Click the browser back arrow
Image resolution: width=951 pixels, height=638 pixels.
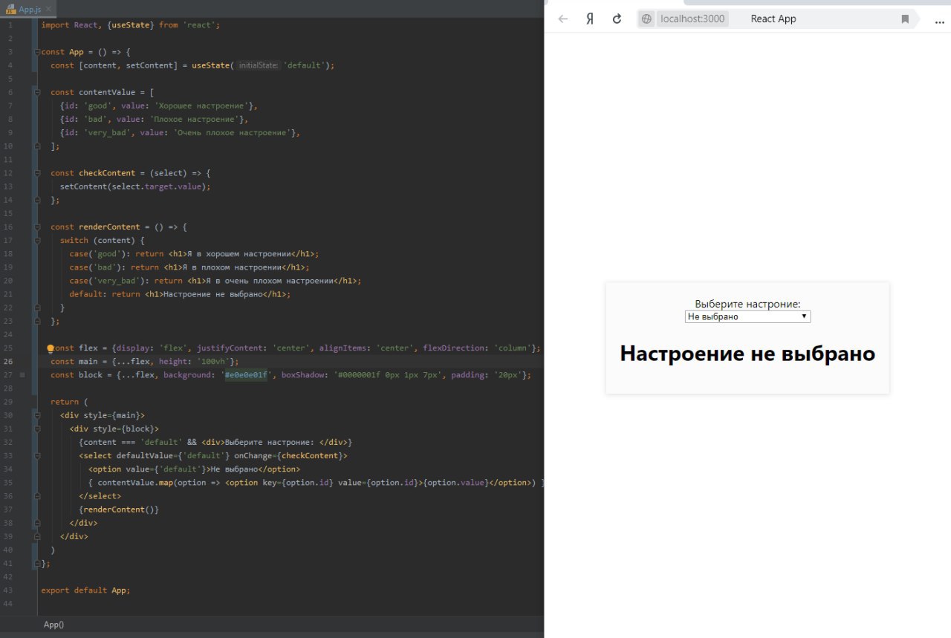pos(563,19)
